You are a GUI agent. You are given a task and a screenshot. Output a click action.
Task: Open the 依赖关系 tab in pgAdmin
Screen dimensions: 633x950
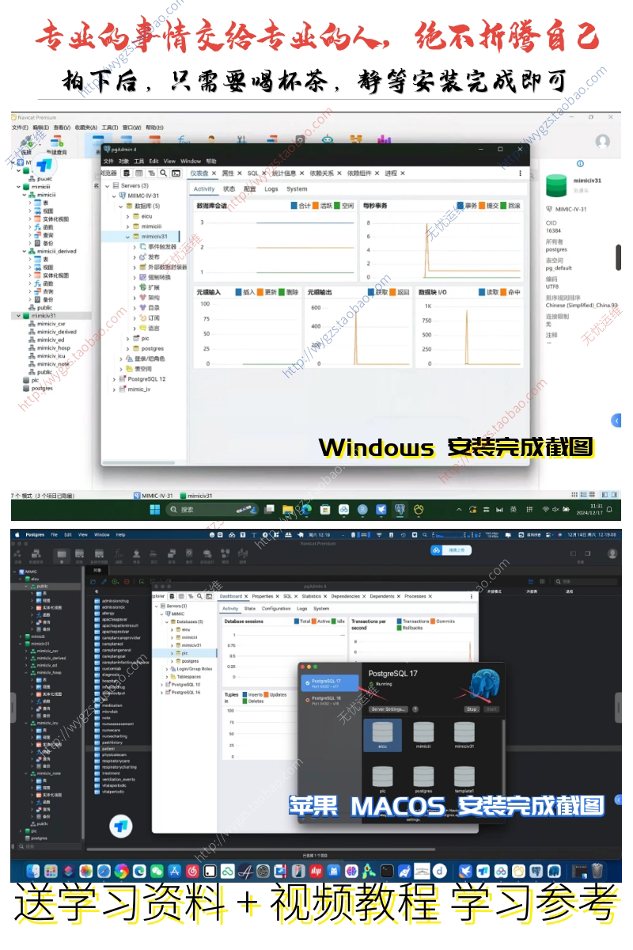[x=320, y=173]
